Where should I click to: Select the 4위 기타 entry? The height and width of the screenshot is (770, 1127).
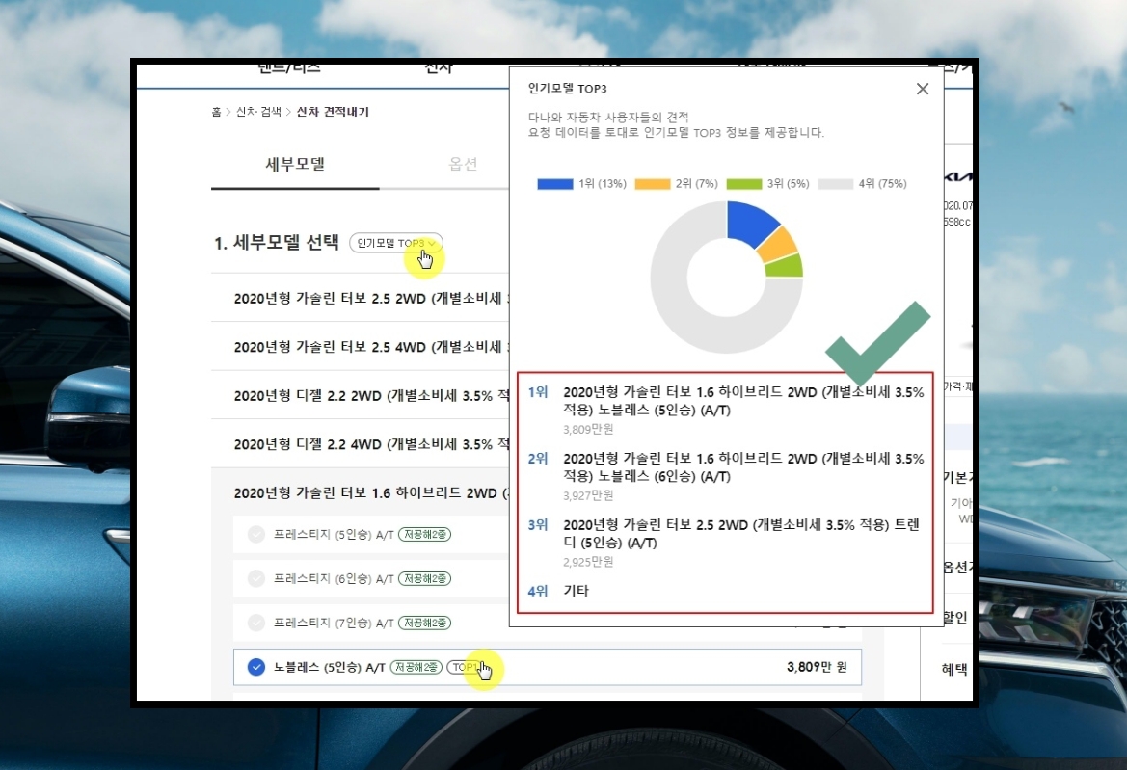pyautogui.click(x=558, y=591)
